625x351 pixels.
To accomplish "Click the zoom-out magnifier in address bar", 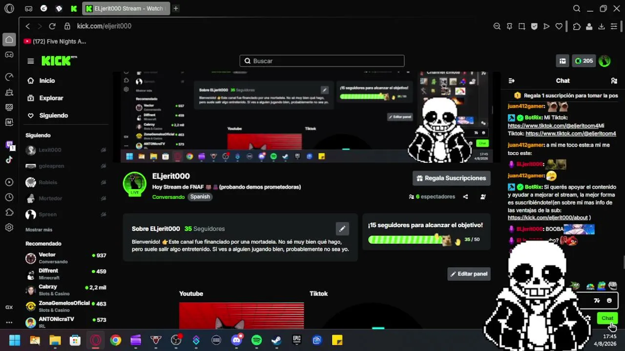I will [x=497, y=26].
